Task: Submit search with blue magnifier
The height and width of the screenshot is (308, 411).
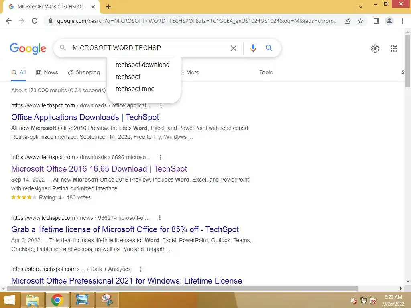Action: click(x=269, y=48)
